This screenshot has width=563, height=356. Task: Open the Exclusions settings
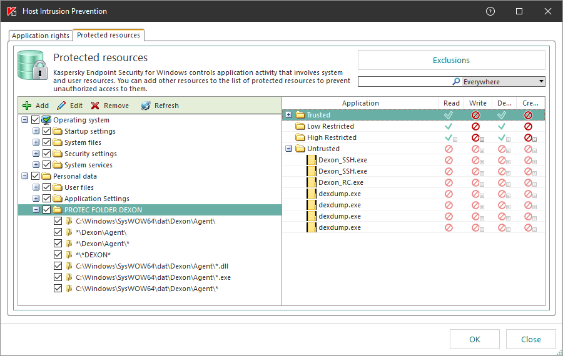point(451,61)
